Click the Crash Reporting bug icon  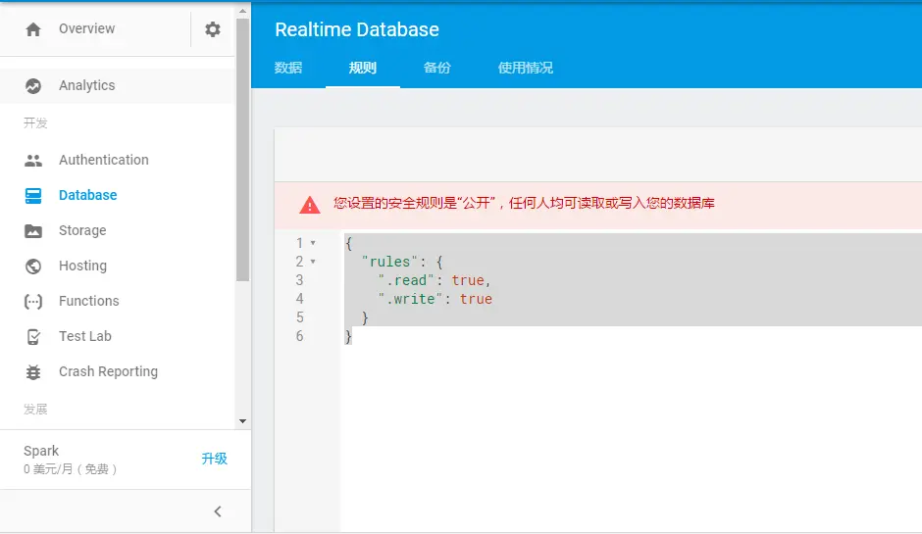click(x=33, y=372)
